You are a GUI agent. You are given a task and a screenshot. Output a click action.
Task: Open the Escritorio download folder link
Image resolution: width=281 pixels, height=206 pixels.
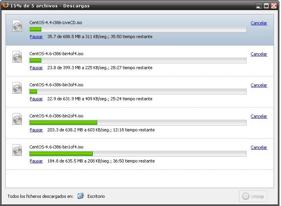click(x=96, y=196)
